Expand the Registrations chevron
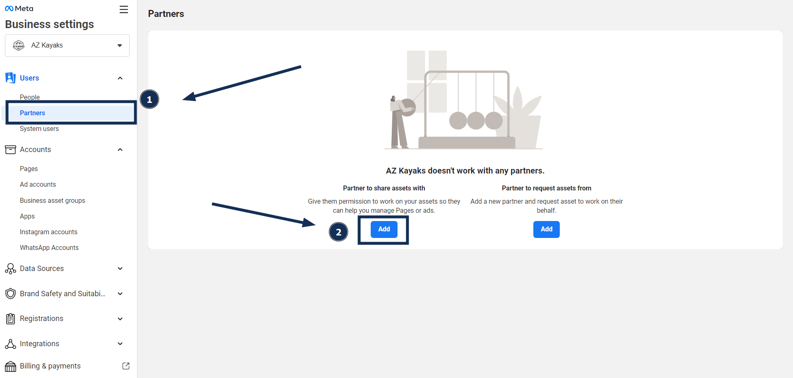This screenshot has height=378, width=793. click(120, 319)
